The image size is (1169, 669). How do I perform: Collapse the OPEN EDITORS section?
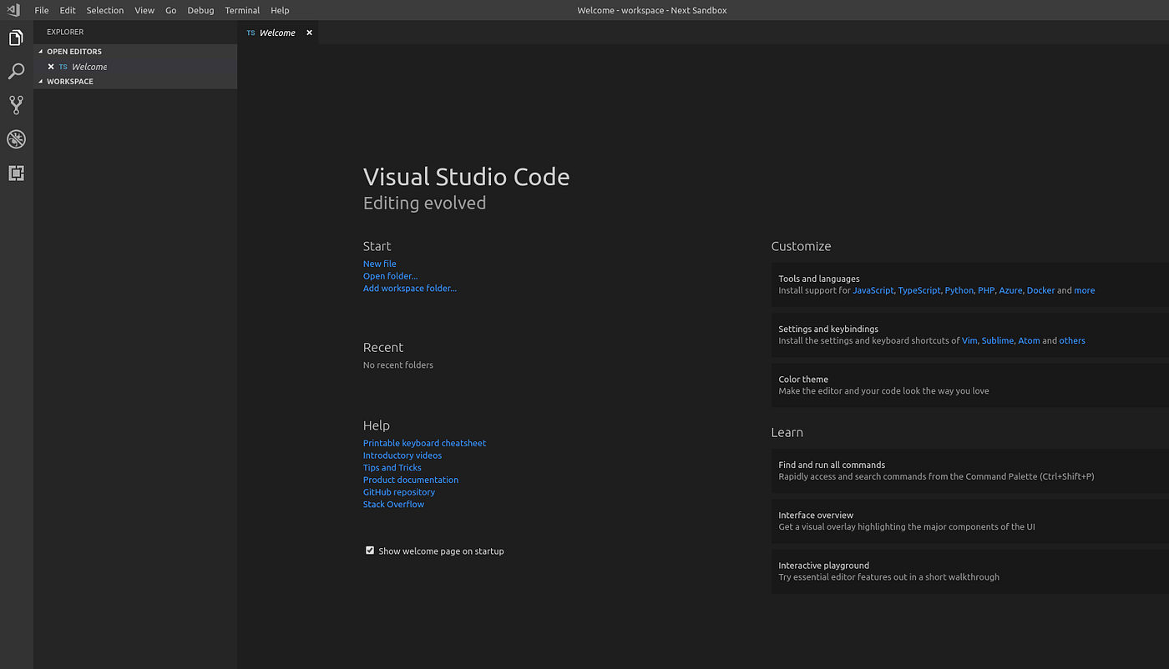click(40, 51)
